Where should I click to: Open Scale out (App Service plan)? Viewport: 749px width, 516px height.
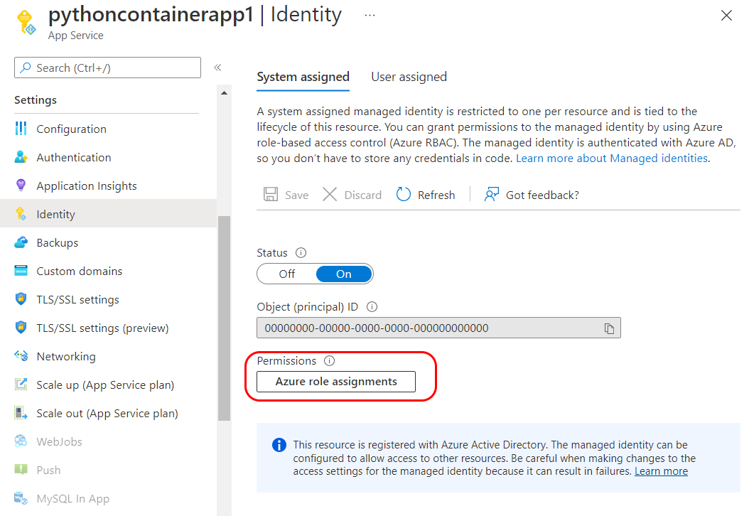pyautogui.click(x=109, y=413)
